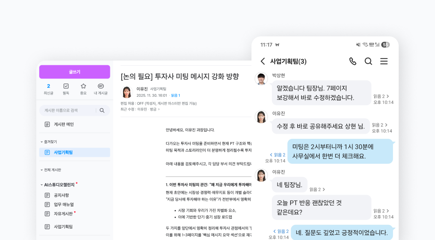Click 이유진's avatar beside 네 팀장님 message
The height and width of the screenshot is (240, 435).
tap(261, 175)
